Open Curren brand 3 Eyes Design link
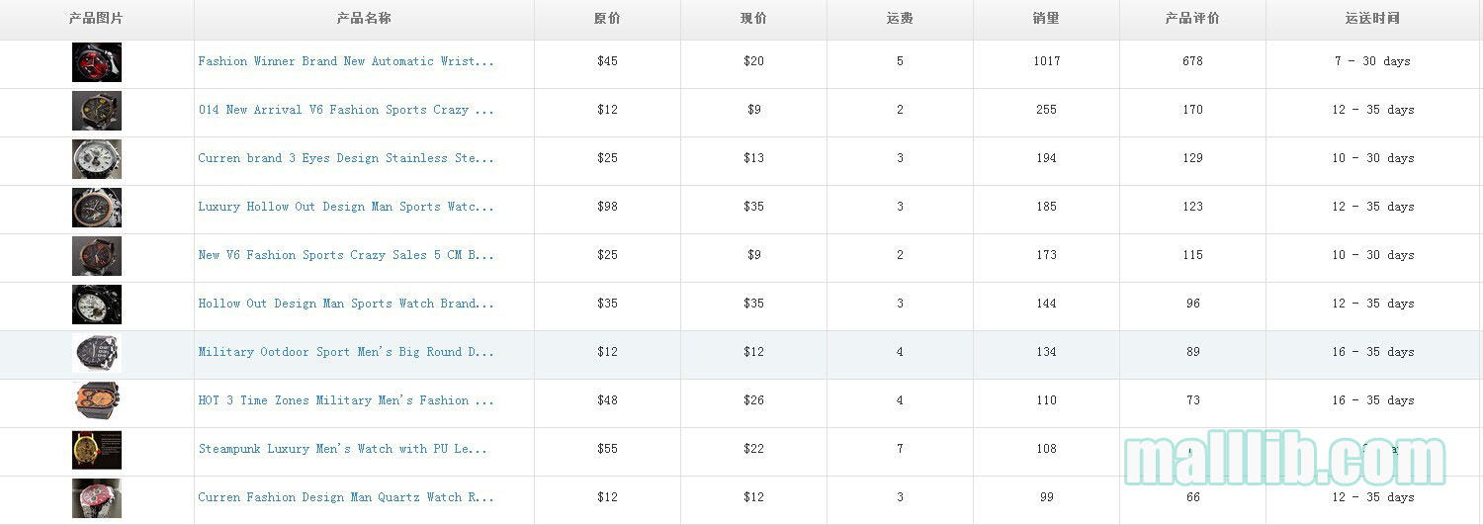The image size is (1483, 525). pyautogui.click(x=346, y=158)
